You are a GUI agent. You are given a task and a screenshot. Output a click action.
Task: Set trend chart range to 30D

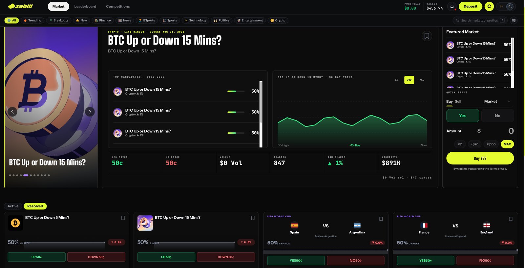point(409,80)
